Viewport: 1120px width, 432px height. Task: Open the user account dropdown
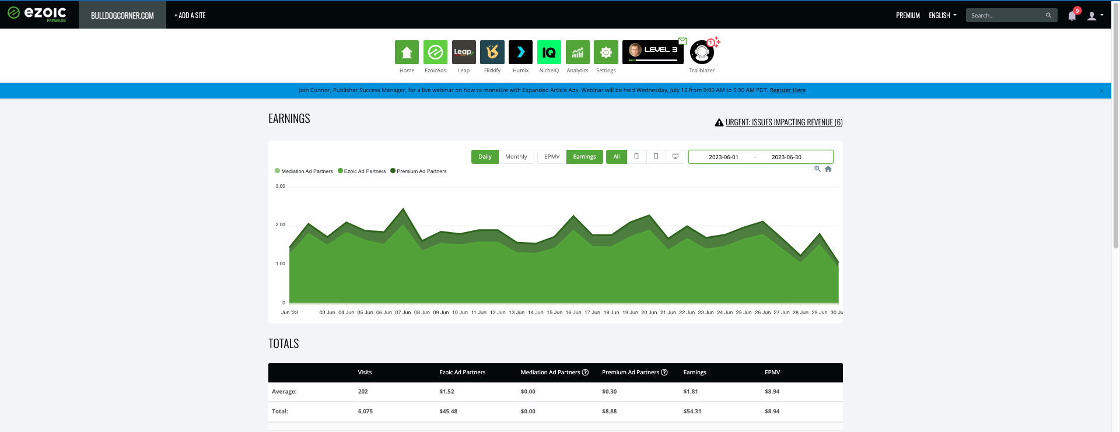pyautogui.click(x=1095, y=16)
